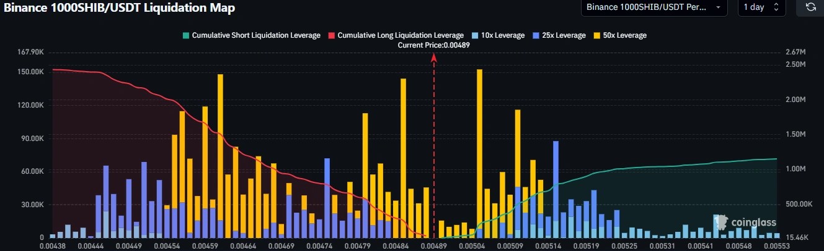
Task: Toggle the 50x Leverage legend series
Action: (620, 35)
